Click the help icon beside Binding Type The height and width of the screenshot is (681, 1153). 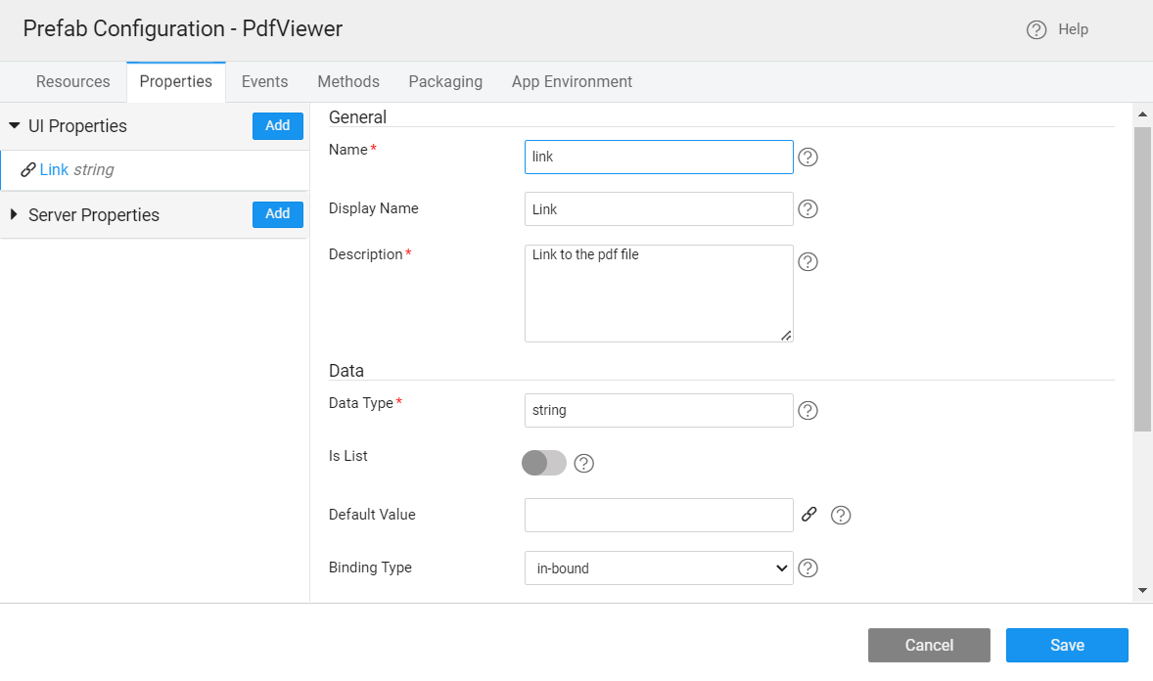coord(807,568)
